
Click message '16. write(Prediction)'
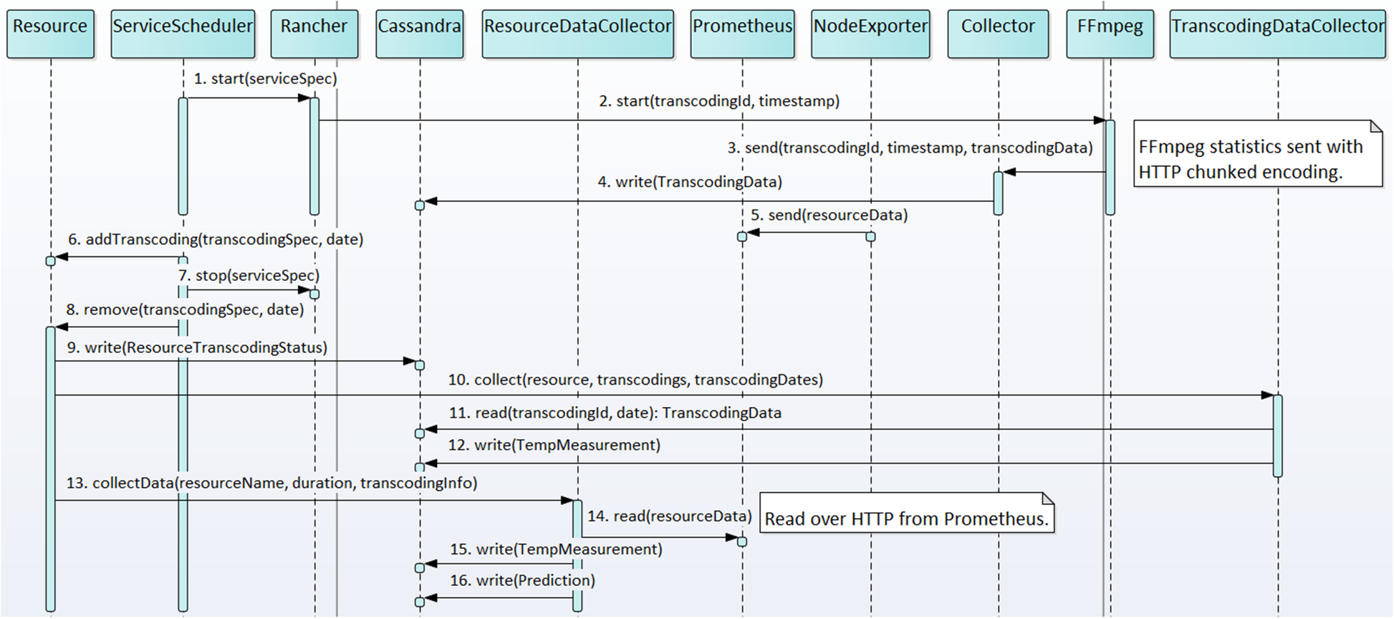[522, 580]
